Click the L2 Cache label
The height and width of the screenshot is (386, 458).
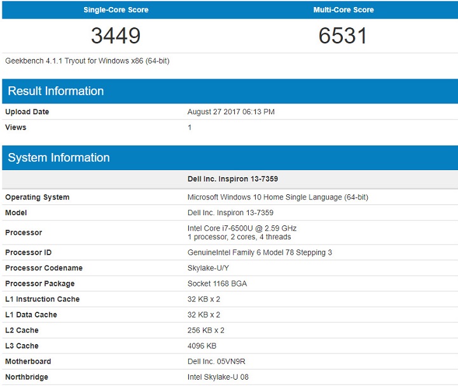tap(22, 330)
